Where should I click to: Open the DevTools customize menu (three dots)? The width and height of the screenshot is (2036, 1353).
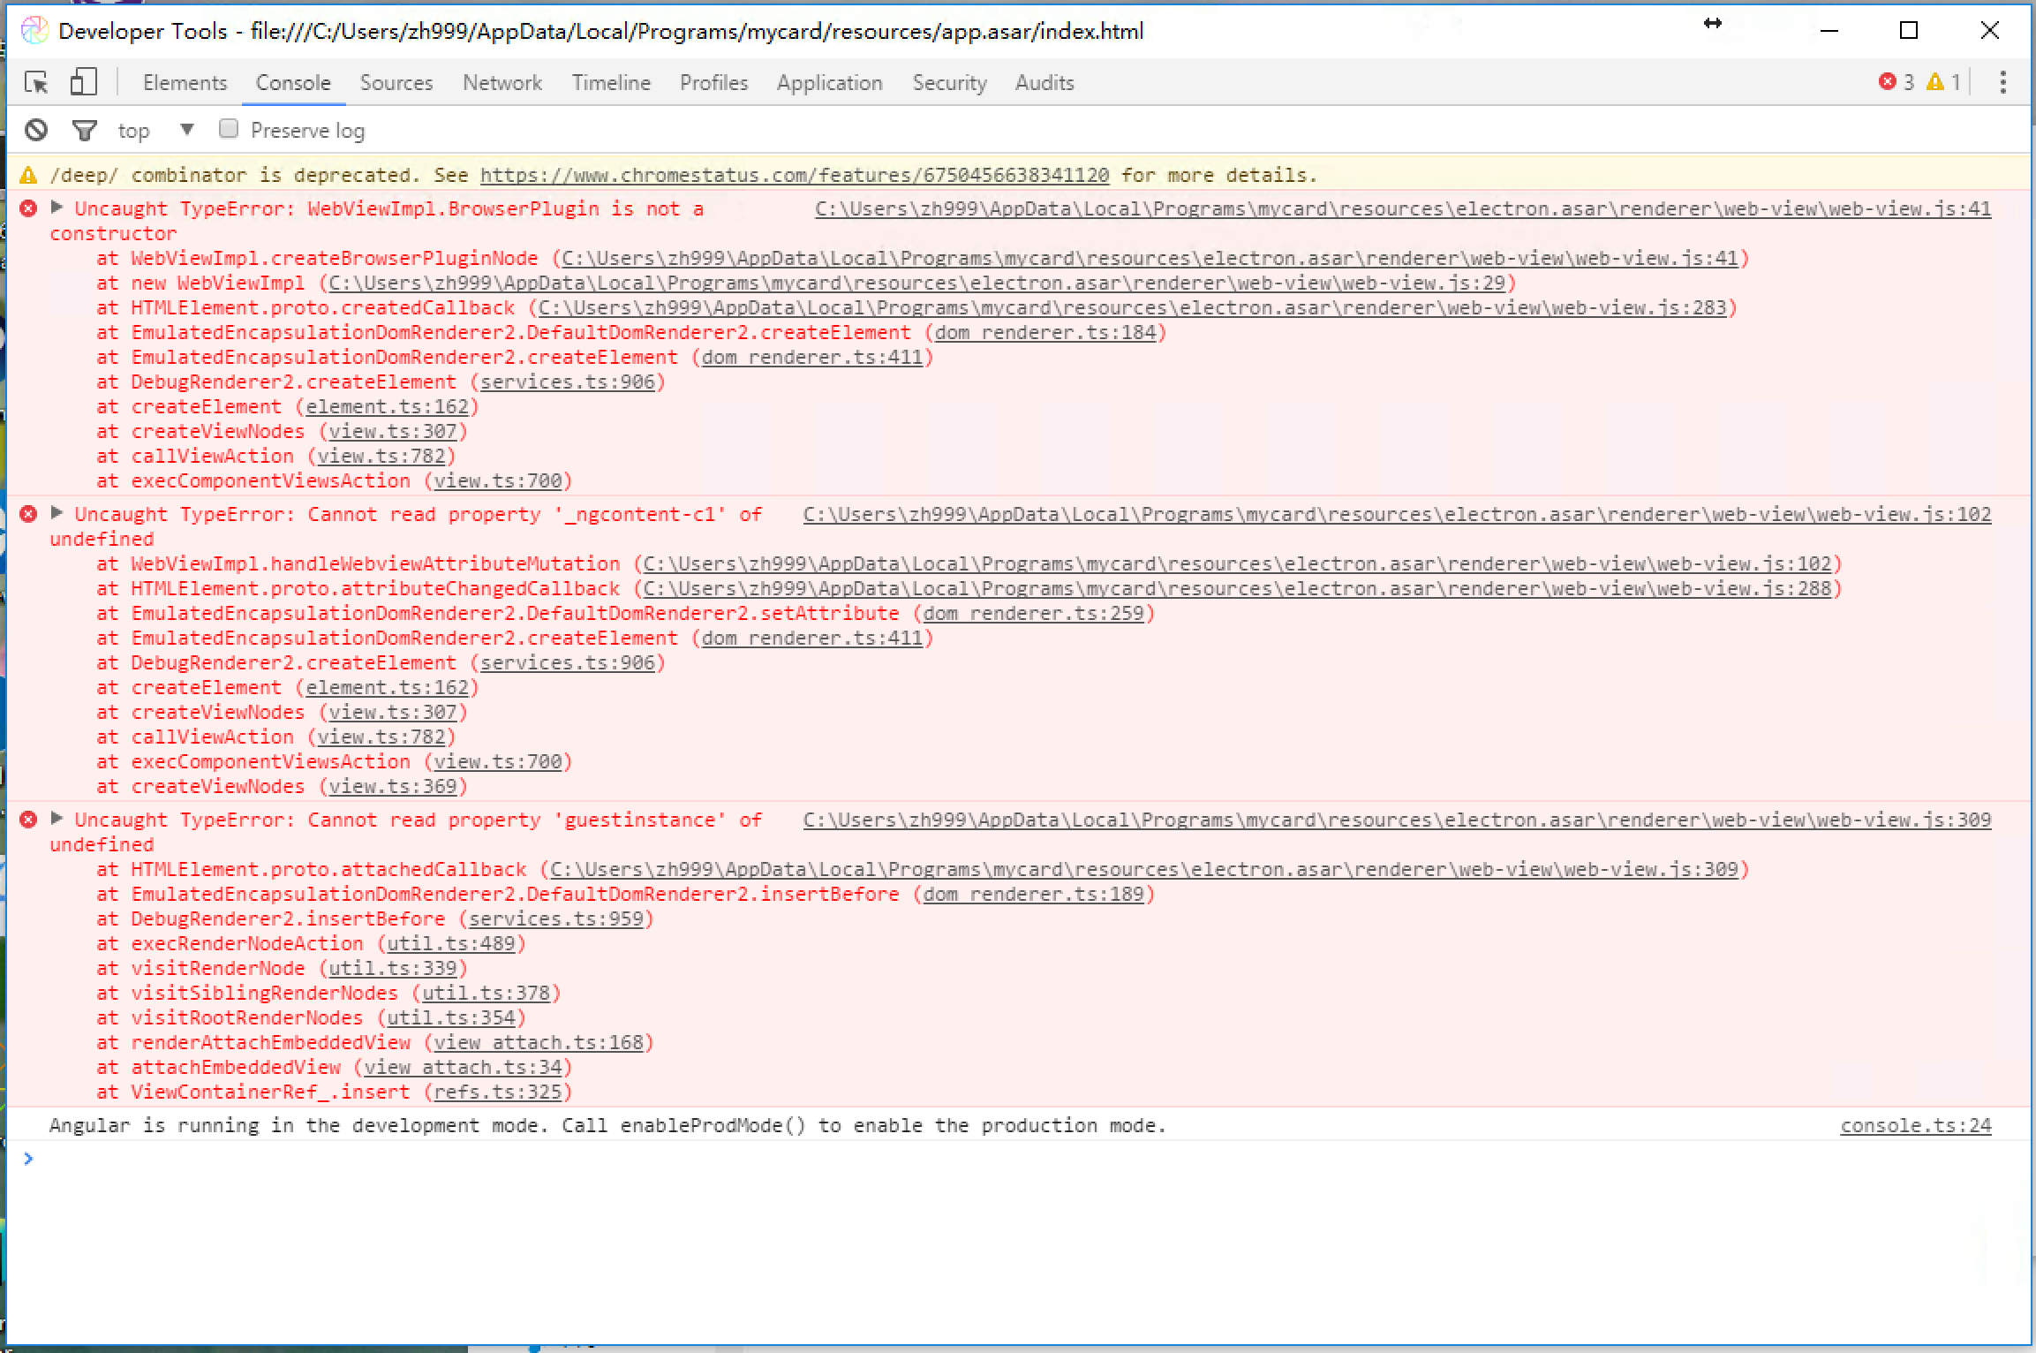coord(2002,81)
